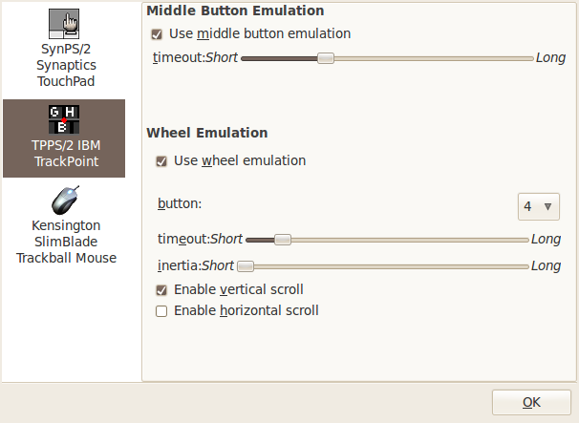Disable Use middle button emulation checkbox
579x423 pixels.
pyautogui.click(x=157, y=34)
